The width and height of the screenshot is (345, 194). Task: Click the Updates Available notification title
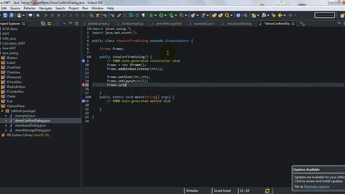point(306,170)
